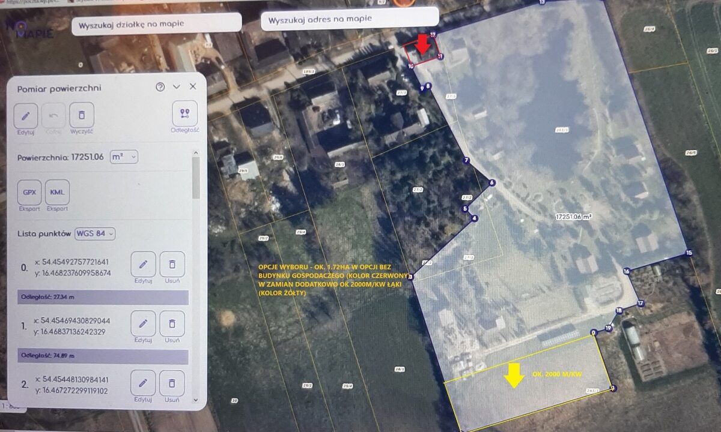Click the Wyczyść trash icon

point(82,115)
